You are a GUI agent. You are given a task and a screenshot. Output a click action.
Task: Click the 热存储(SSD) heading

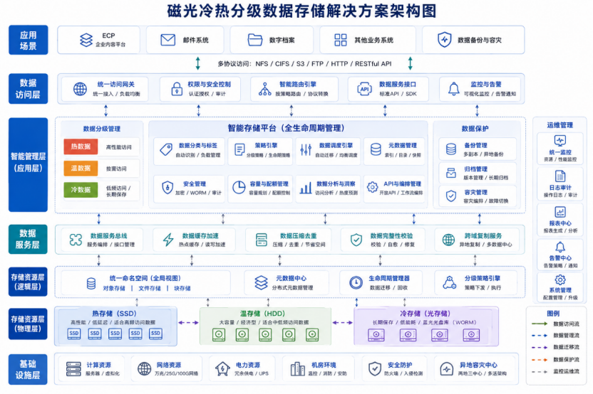[x=114, y=314]
